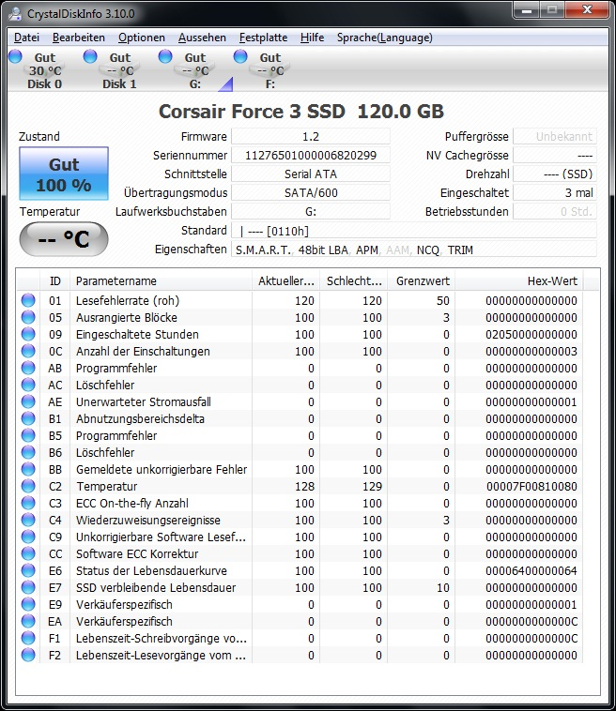The height and width of the screenshot is (711, 616).
Task: Click the Corsair Force 3 SSD title
Action: [x=301, y=112]
